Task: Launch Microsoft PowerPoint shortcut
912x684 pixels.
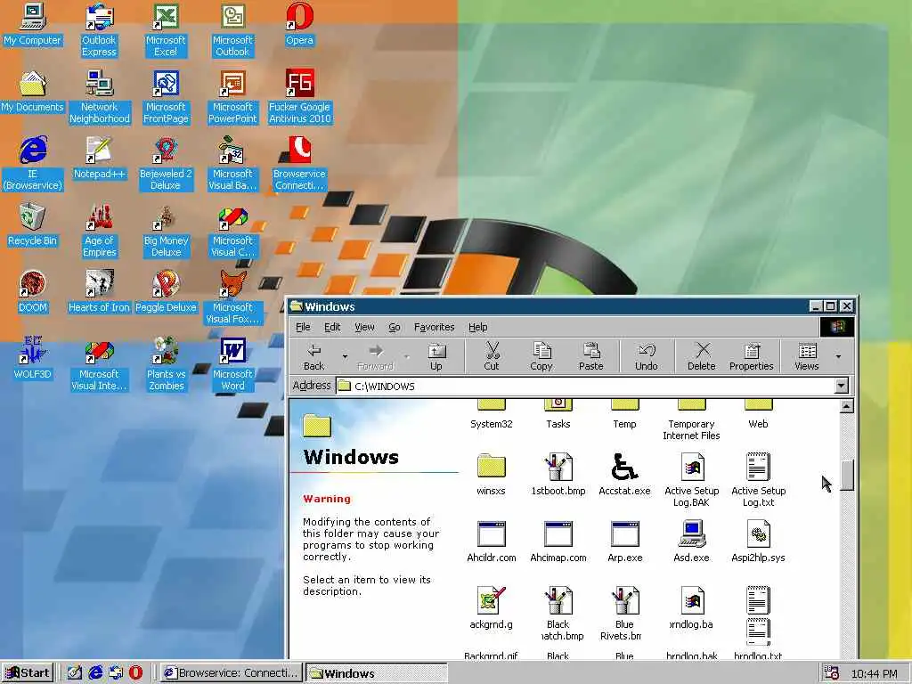Action: [x=232, y=97]
